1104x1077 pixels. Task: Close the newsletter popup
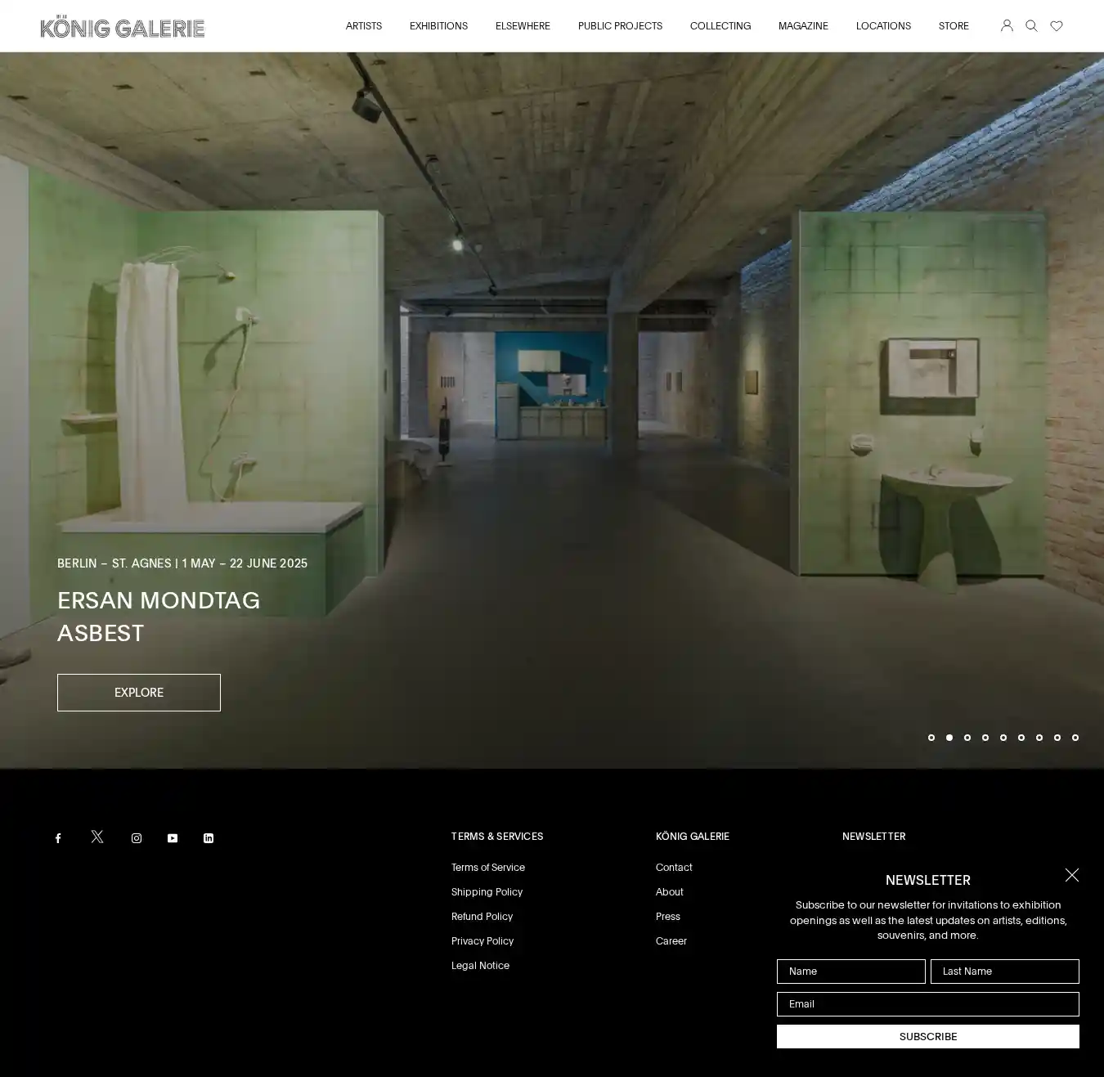(x=1072, y=875)
